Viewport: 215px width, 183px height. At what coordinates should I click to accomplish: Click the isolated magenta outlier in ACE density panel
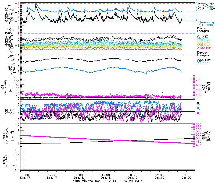pos(59,79)
